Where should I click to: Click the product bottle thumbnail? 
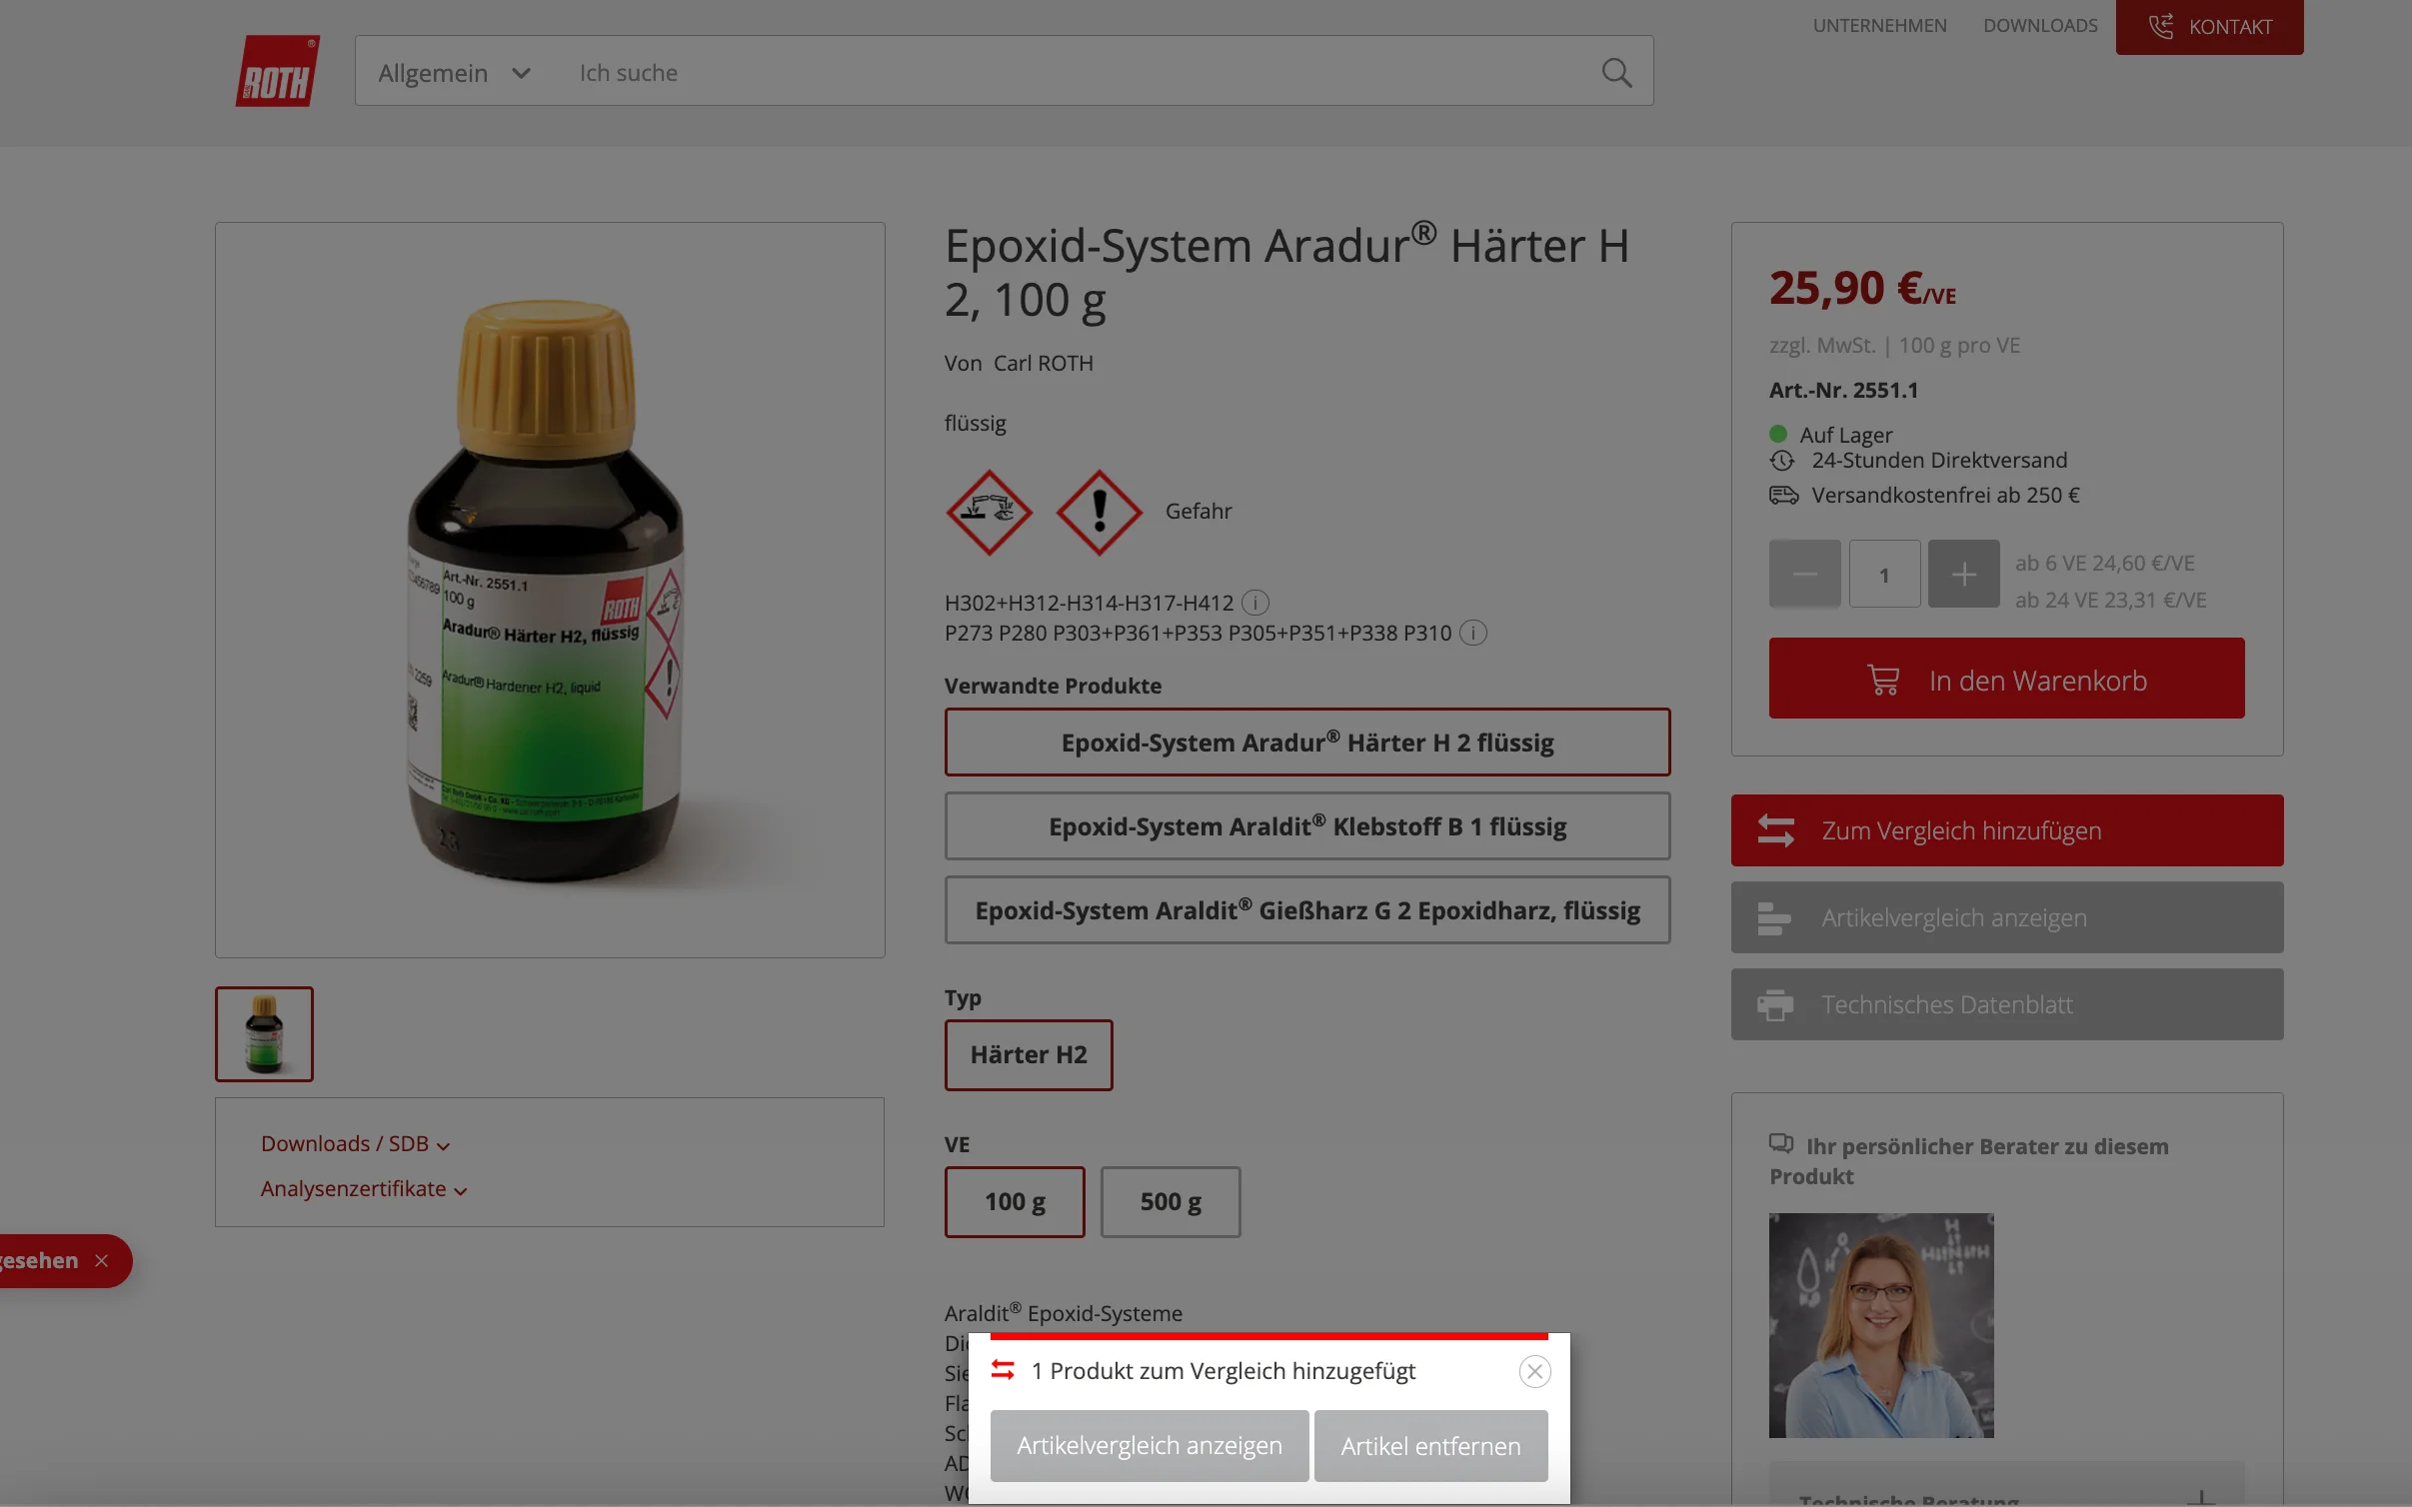[x=264, y=1034]
